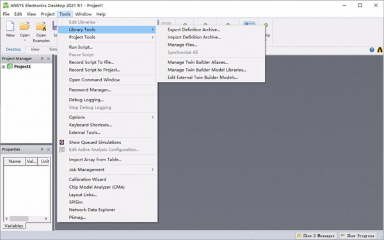
Task: Pin the Properties panel
Action: click(42, 149)
